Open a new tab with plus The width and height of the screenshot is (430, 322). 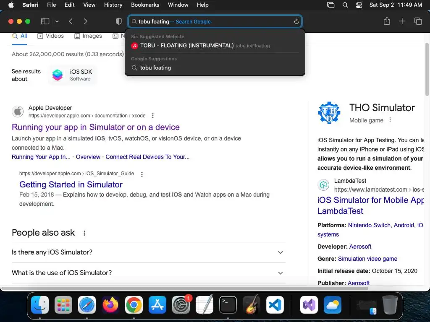[x=402, y=21]
